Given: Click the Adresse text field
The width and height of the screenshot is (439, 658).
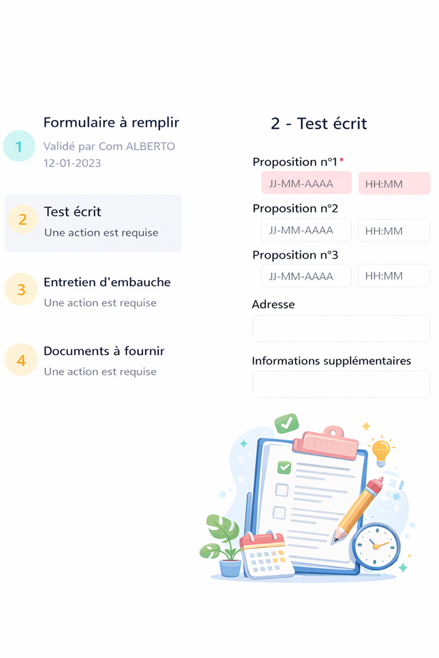Looking at the screenshot, I should tap(340, 329).
